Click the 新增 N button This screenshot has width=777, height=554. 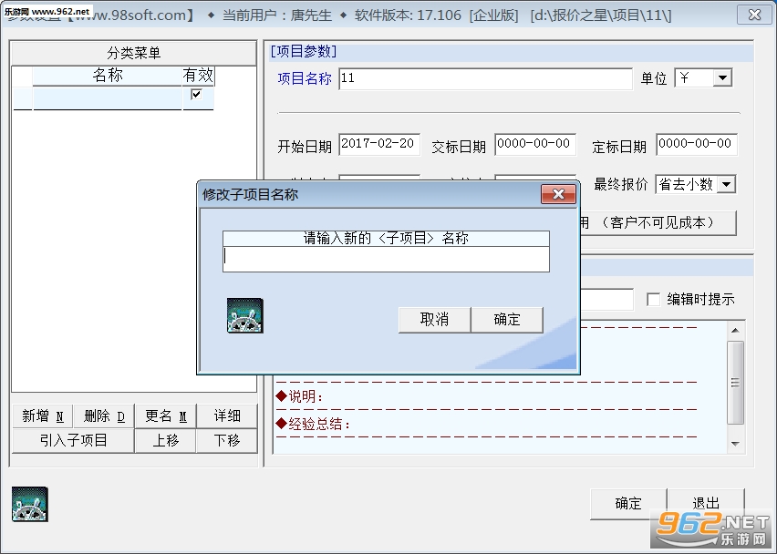tap(43, 415)
